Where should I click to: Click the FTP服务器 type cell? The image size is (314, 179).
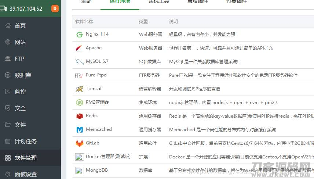(149, 75)
